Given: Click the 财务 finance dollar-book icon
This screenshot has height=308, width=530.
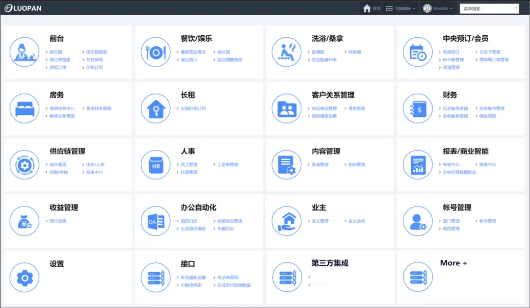Looking at the screenshot, I should tap(418, 108).
